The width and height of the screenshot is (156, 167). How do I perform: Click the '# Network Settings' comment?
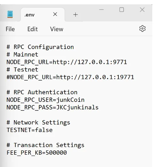click(x=38, y=122)
